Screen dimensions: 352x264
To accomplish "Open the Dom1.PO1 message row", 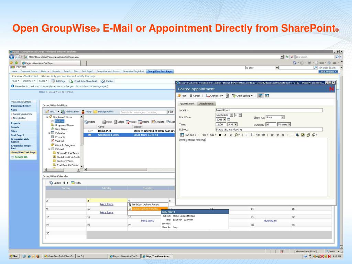I will (x=129, y=131).
